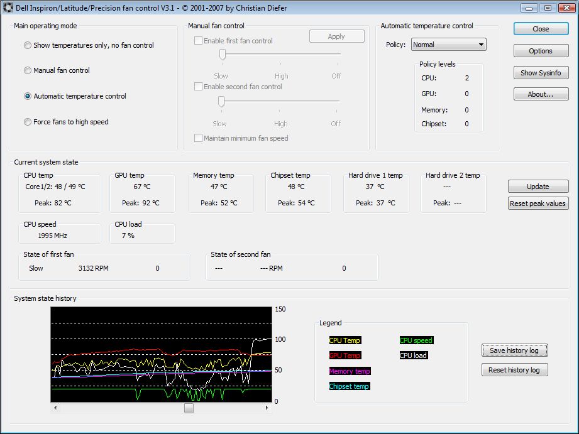Click the magenta Memory temp legend label

(x=350, y=371)
